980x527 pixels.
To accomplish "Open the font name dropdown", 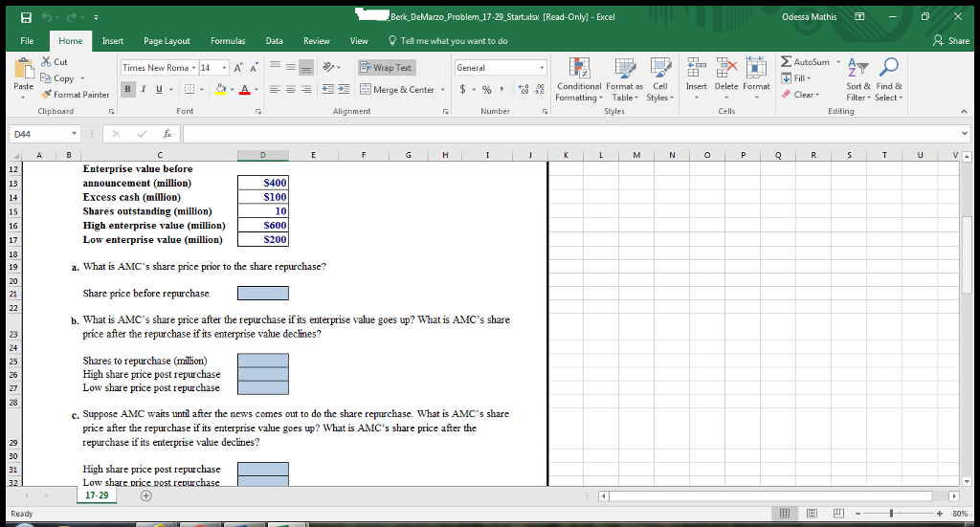I will (x=194, y=68).
